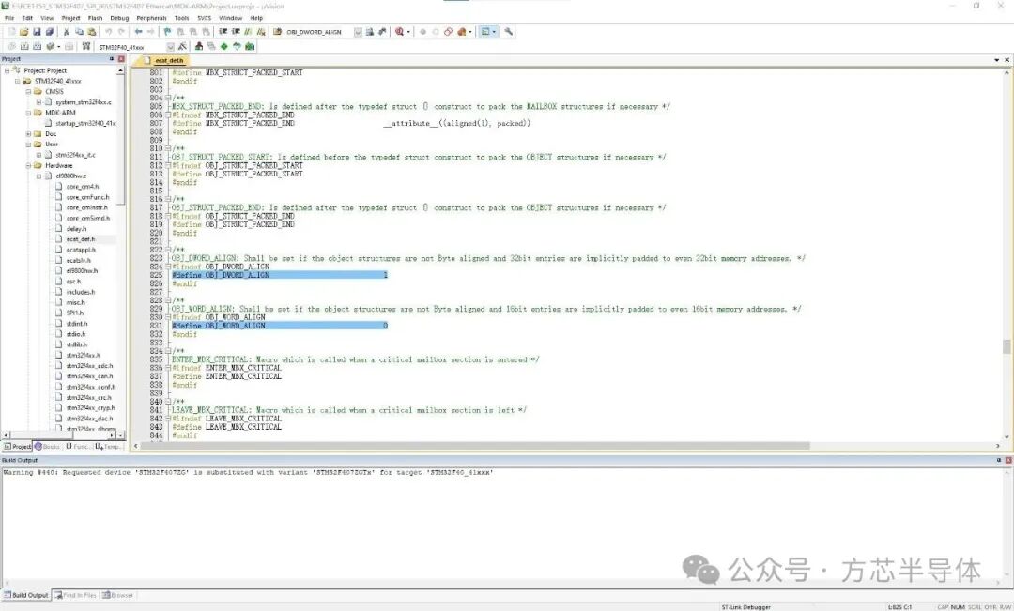Switch to the Browser bottom tab
The width and height of the screenshot is (1014, 611).
click(x=117, y=595)
